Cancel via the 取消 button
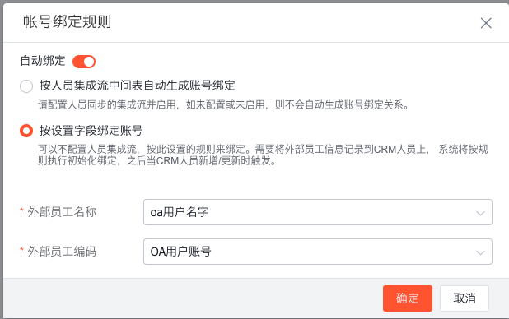Viewport: 509px width, 319px height. click(465, 298)
